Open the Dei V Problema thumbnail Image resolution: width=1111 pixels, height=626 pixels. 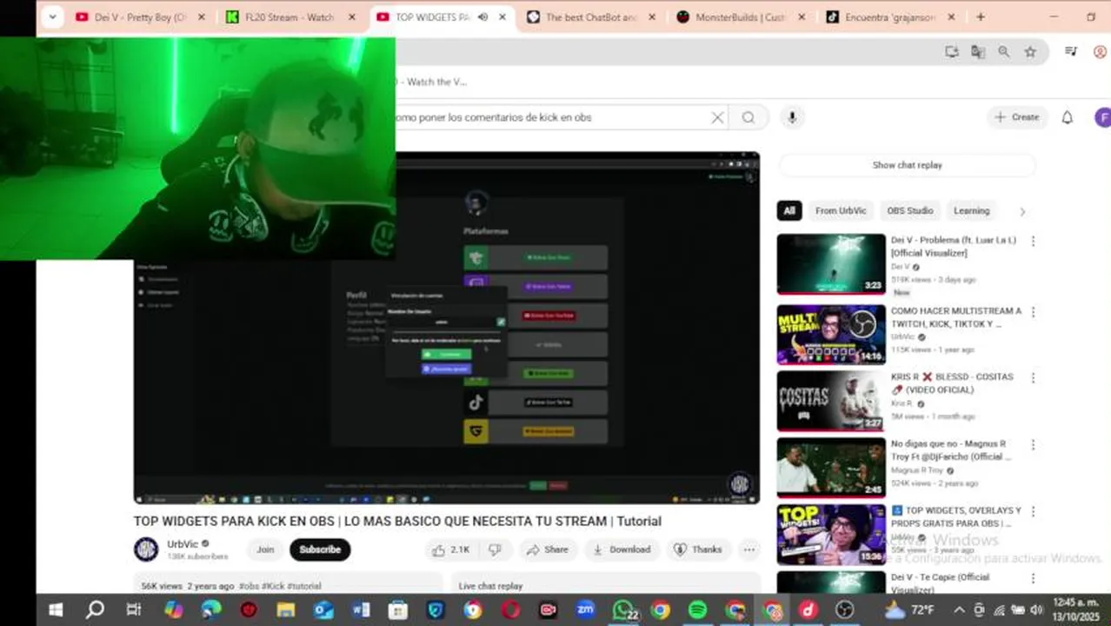coord(831,264)
